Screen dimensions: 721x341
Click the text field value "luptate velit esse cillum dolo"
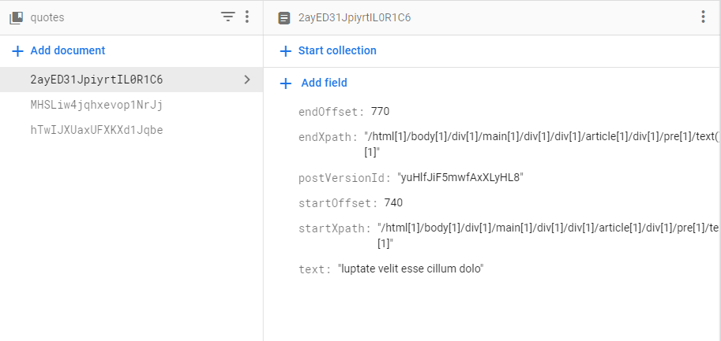click(411, 269)
